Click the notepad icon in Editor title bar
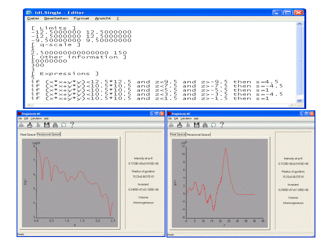Viewport: 331px width, 248px height. pyautogui.click(x=29, y=12)
